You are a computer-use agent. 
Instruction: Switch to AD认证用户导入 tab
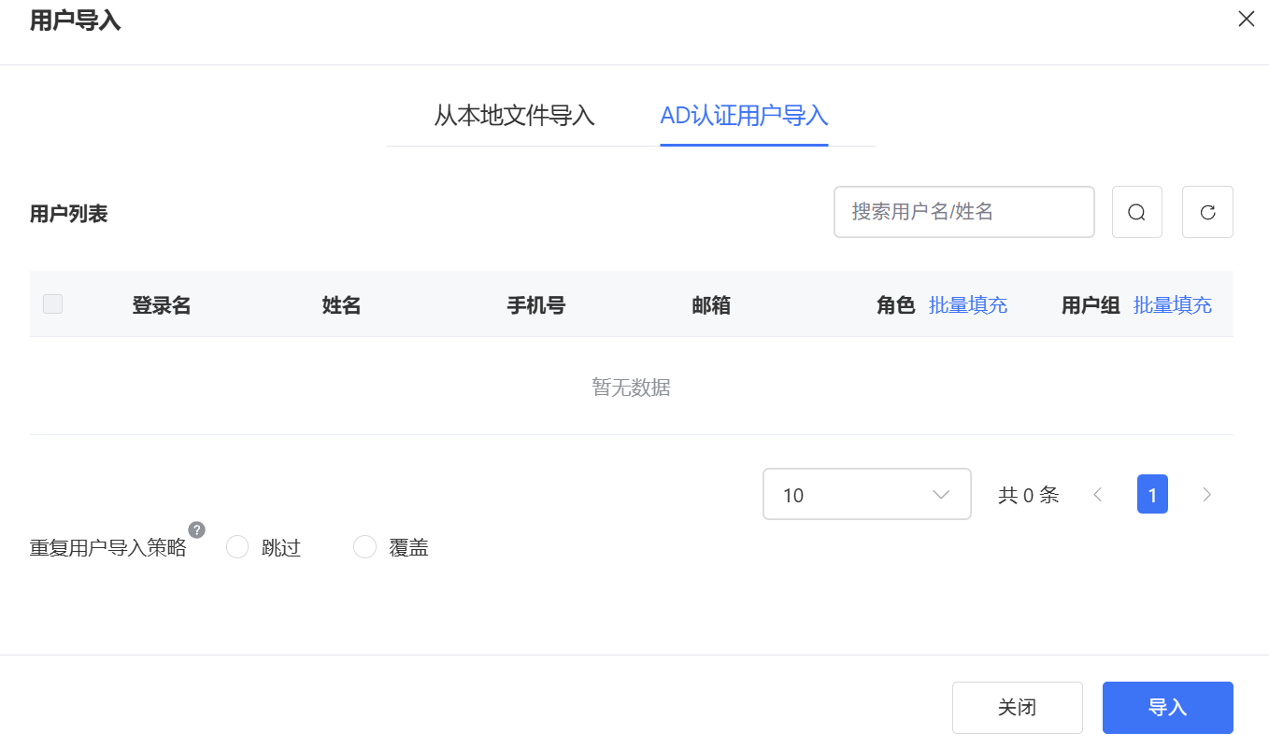click(744, 116)
